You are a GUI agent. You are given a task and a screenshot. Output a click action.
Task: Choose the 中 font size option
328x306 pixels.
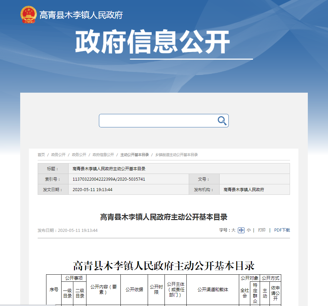(241, 230)
